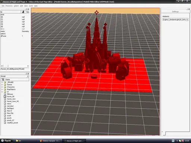Click the Settings panel header
The height and width of the screenshot is (143, 191).
coord(175,12)
